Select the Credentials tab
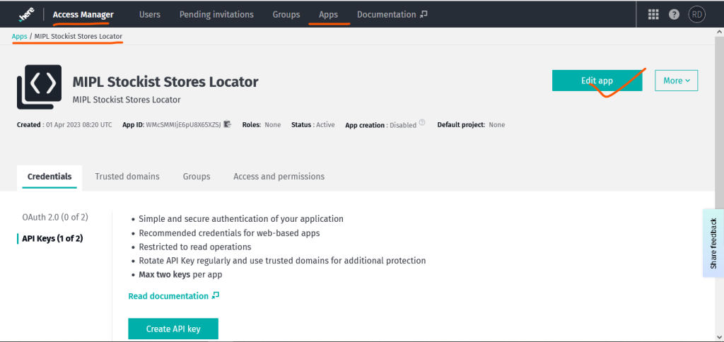724x342 pixels. coord(49,177)
